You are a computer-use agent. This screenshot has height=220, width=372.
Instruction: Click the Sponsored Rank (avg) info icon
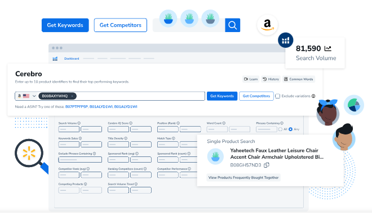137,154
